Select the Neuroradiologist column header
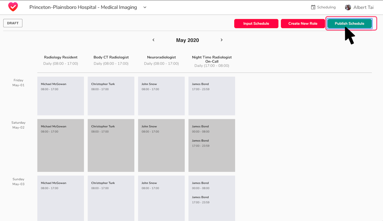Screen dimensions: 383x221 162,57
